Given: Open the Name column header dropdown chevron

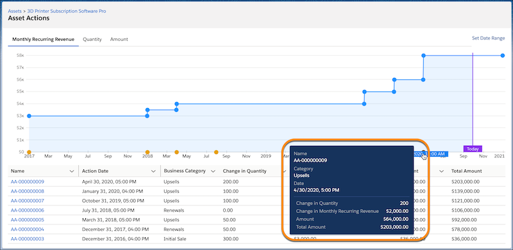Looking at the screenshot, I should click(x=72, y=171).
